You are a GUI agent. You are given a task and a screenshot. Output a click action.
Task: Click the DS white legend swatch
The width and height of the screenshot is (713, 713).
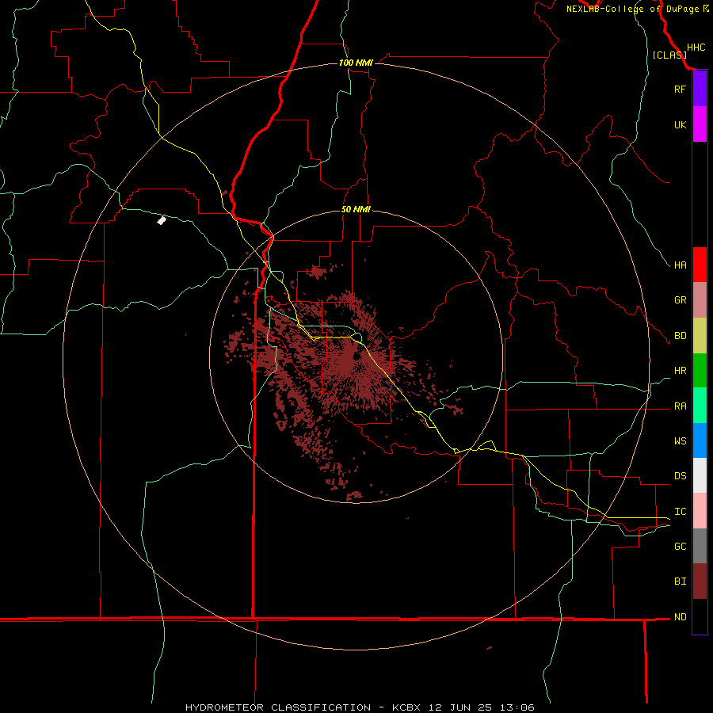700,475
